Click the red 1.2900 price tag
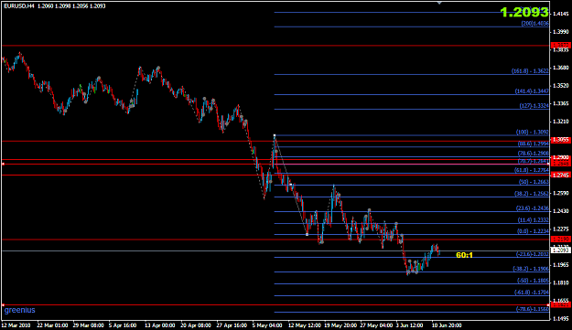Screen dimensions: 572x330 point(561,157)
